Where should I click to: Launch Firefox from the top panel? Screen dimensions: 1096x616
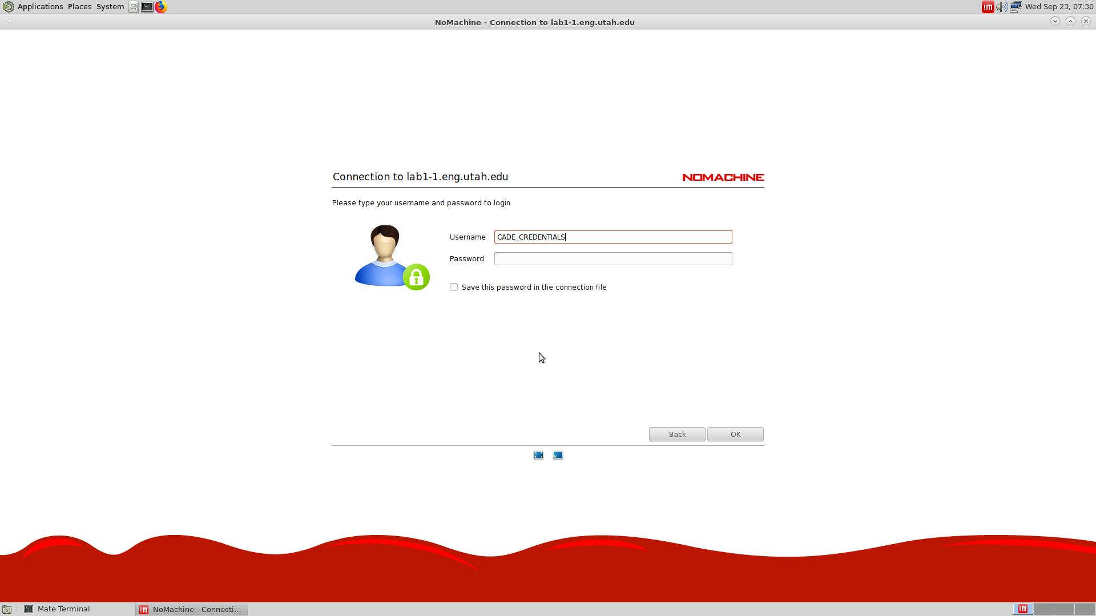coord(161,7)
